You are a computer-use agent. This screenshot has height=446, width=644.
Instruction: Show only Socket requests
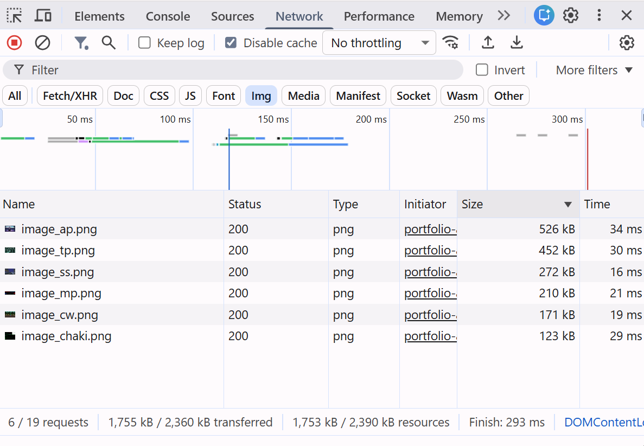point(413,95)
